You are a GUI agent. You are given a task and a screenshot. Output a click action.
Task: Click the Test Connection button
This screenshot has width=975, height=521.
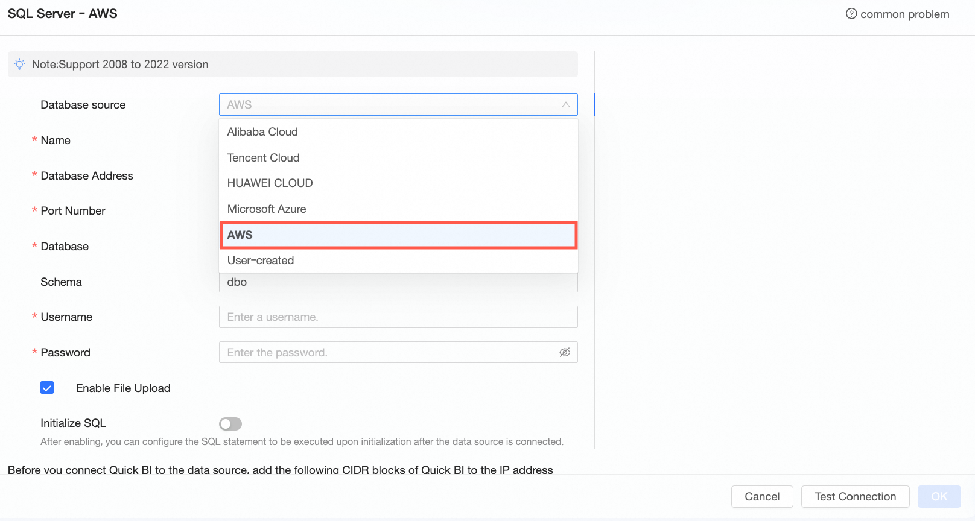click(855, 497)
